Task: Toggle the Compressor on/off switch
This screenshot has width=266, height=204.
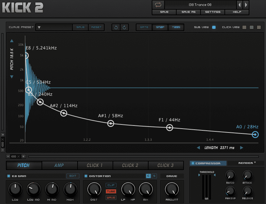Action: (x=193, y=163)
